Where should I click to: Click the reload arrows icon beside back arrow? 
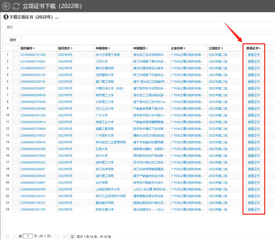(16, 6)
